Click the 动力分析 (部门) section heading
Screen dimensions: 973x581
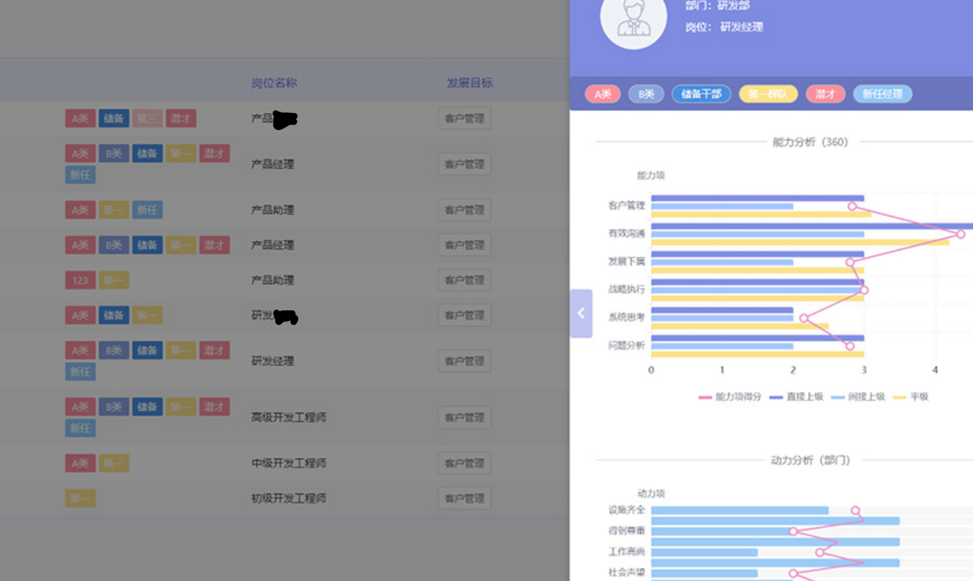[811, 460]
